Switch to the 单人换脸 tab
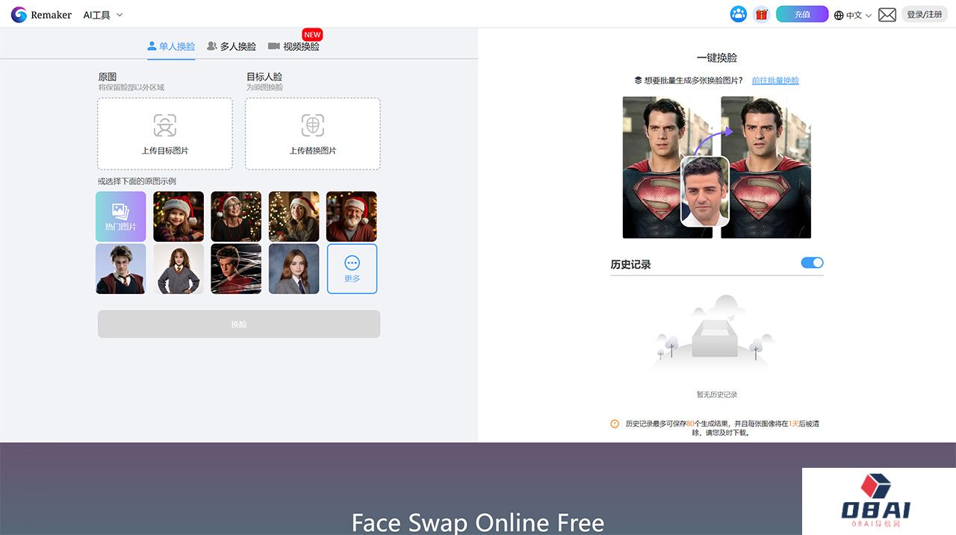Image resolution: width=956 pixels, height=535 pixels. click(171, 46)
